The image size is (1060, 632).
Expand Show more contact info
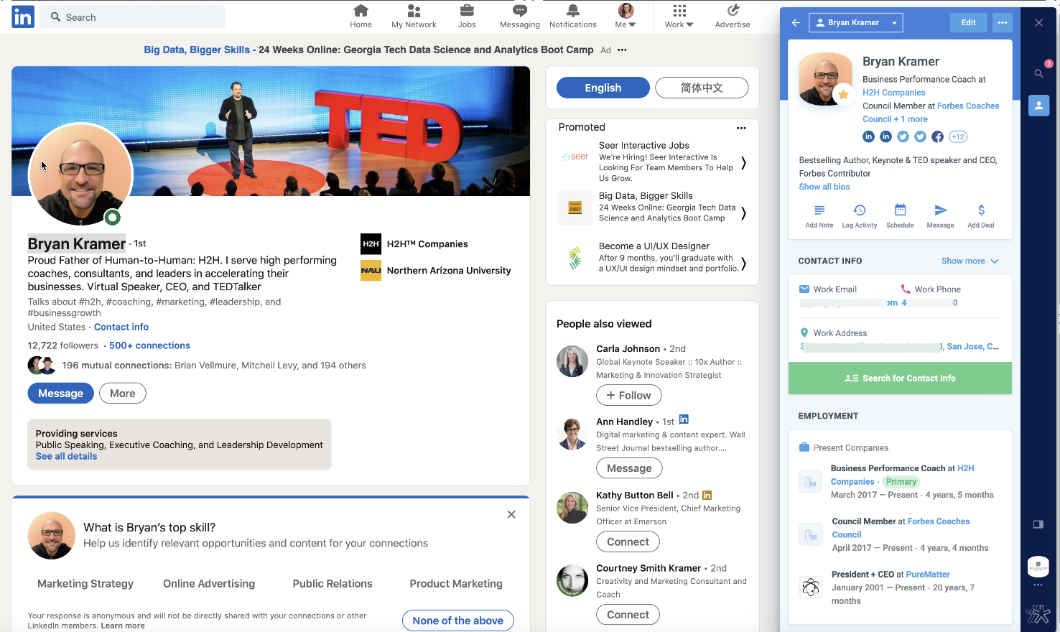pos(970,261)
